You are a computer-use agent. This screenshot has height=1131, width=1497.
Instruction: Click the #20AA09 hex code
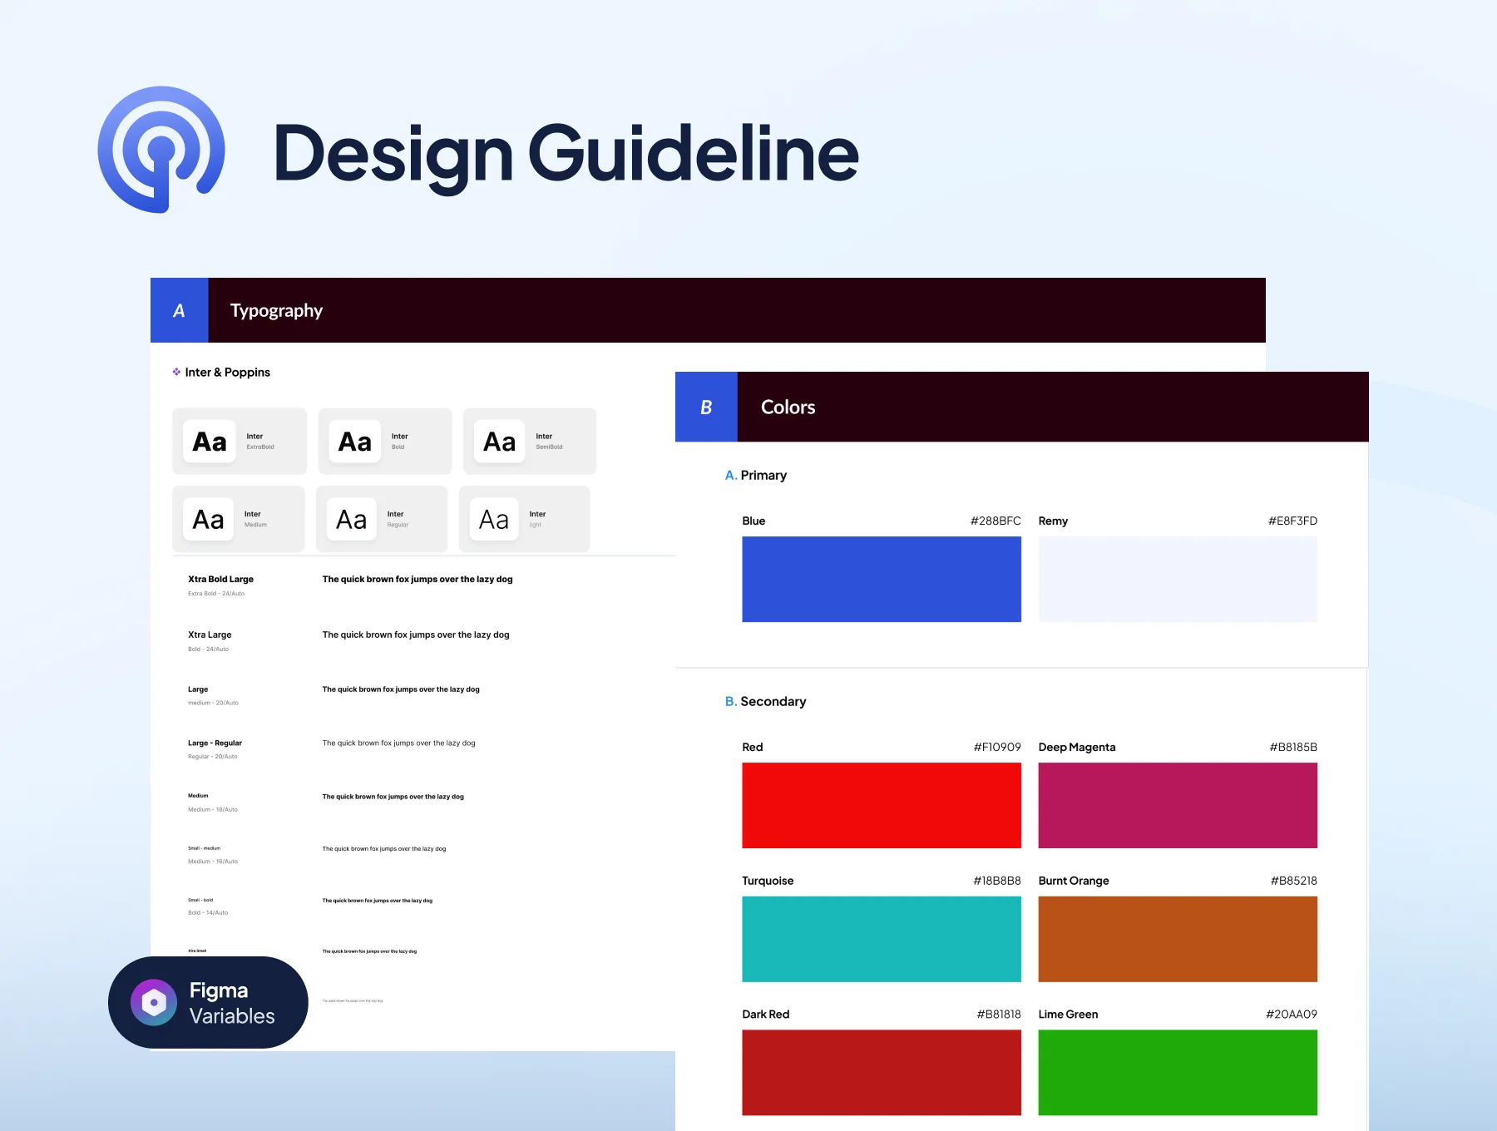[x=1292, y=1014]
